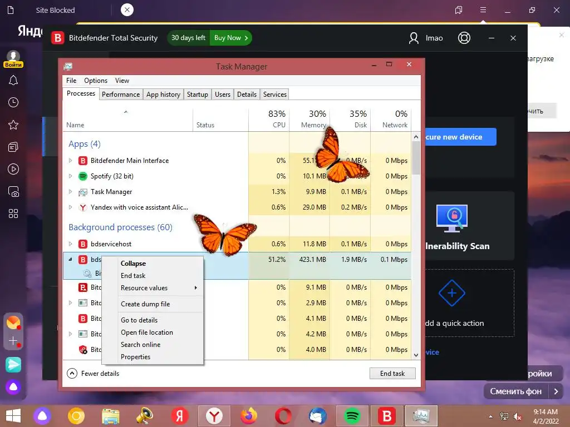The width and height of the screenshot is (570, 427).
Task: Click the process list scrollbar down arrow
Action: pos(416,355)
